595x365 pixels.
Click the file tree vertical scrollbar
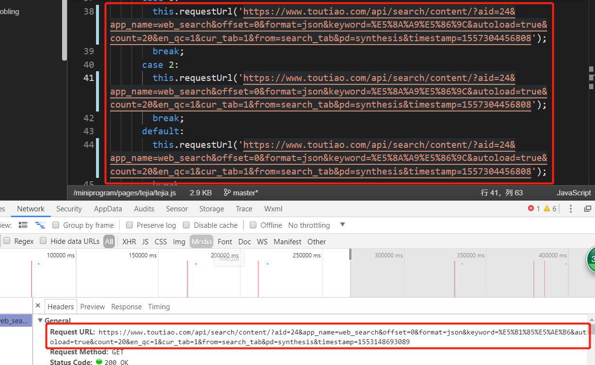pyautogui.click(x=64, y=30)
